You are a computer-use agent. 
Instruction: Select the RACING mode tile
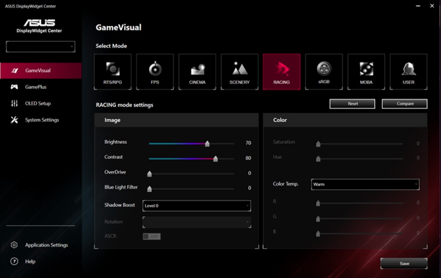pyautogui.click(x=282, y=72)
